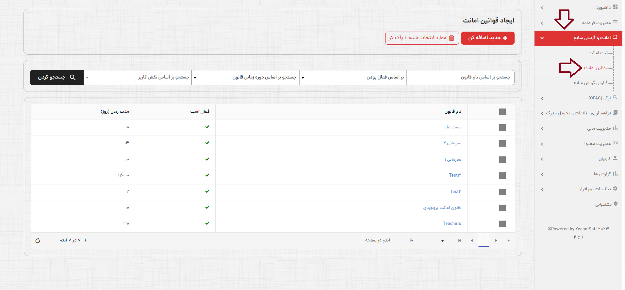Click duration value ۱۲۰۰۰ in Test۳ row
Screen dimensions: 625x290
pos(123,175)
